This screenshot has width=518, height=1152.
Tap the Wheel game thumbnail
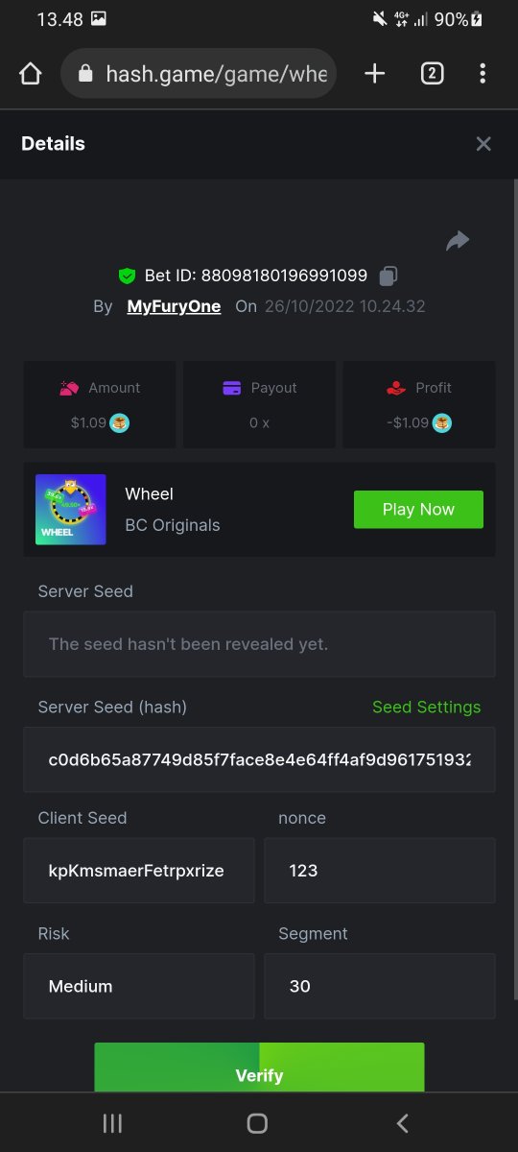click(x=71, y=510)
